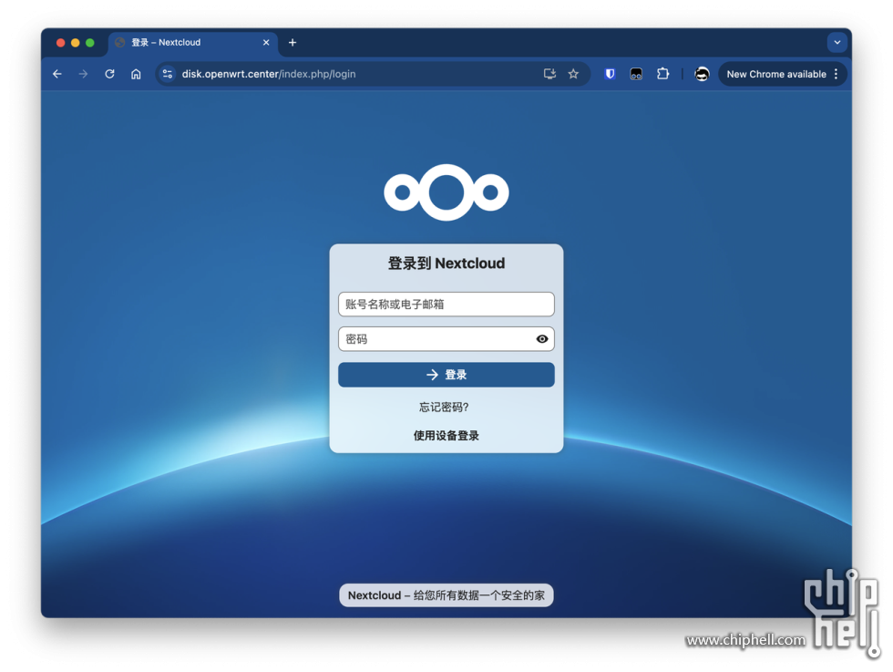893x672 pixels.
Task: Open the Chrome profile avatar
Action: [x=702, y=74]
